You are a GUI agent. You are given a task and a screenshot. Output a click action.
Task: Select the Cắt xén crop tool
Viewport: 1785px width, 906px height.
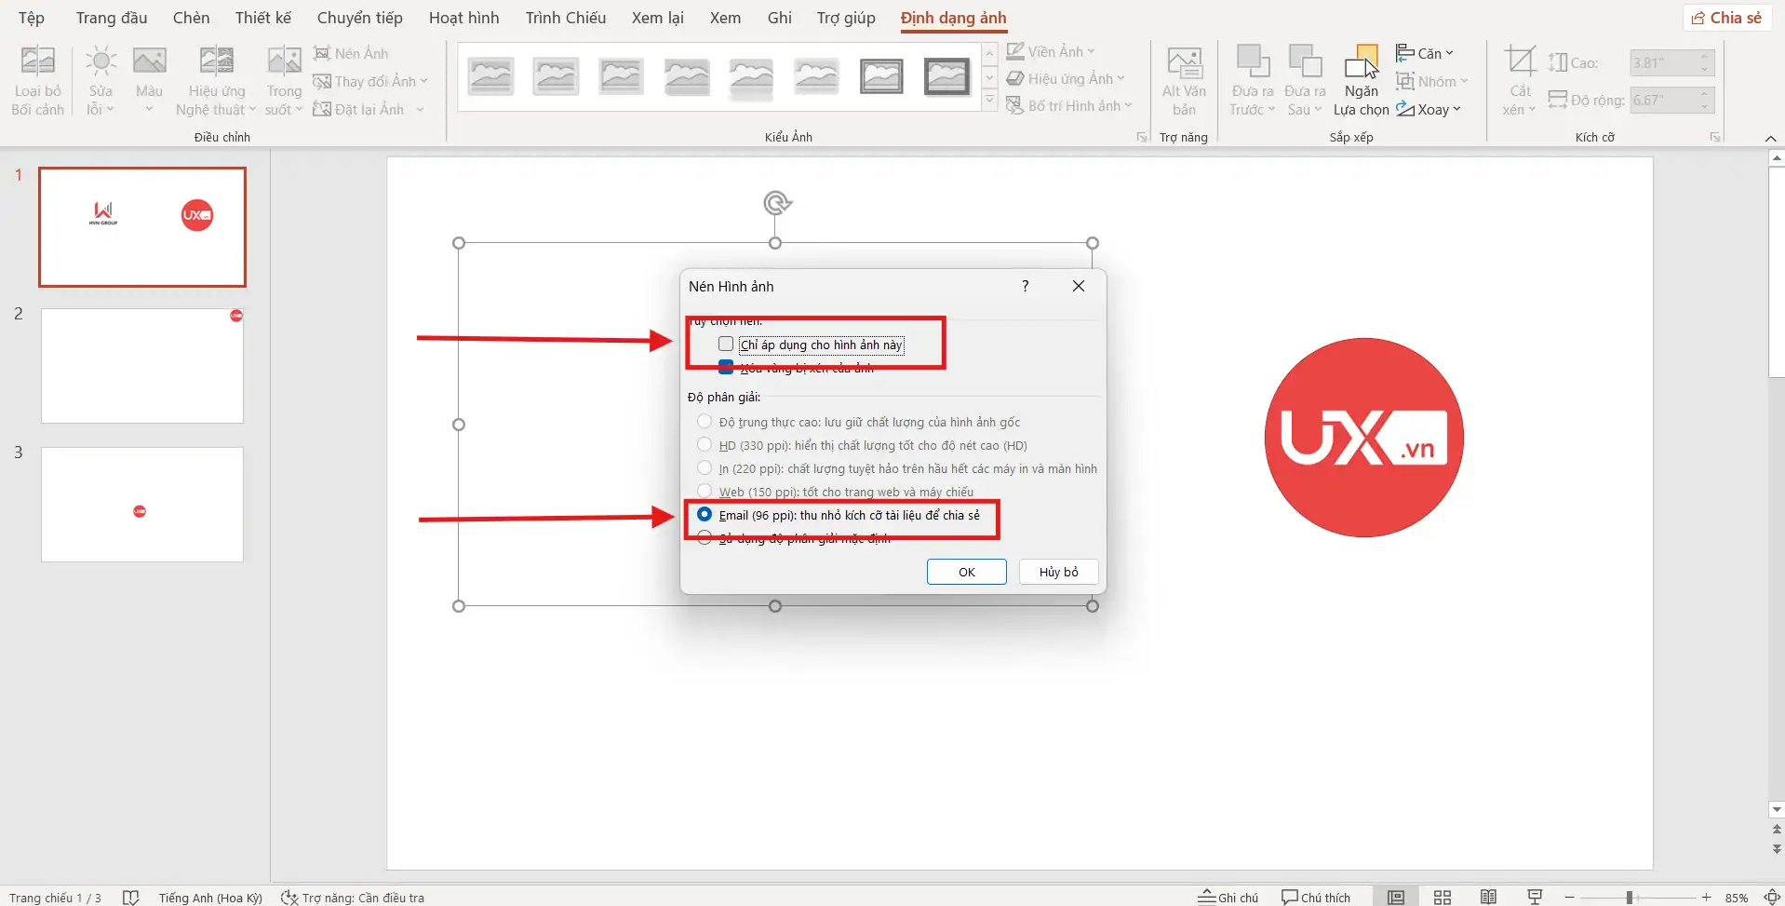[1520, 81]
